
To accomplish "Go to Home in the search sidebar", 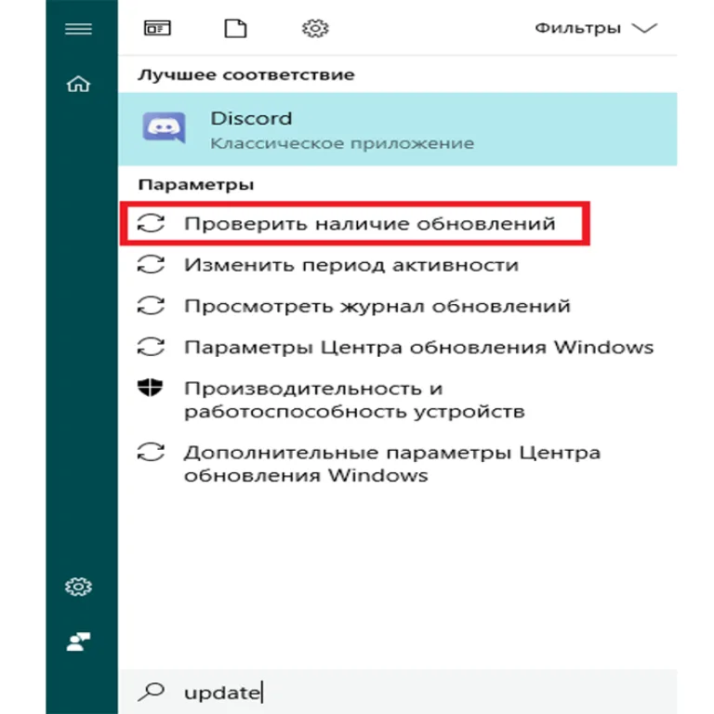I will click(78, 84).
